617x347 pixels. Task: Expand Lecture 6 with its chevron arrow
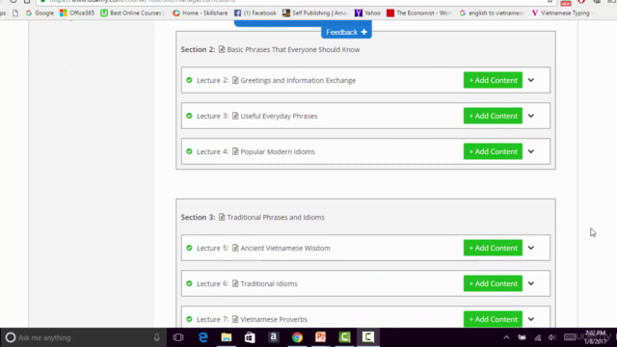tap(531, 283)
